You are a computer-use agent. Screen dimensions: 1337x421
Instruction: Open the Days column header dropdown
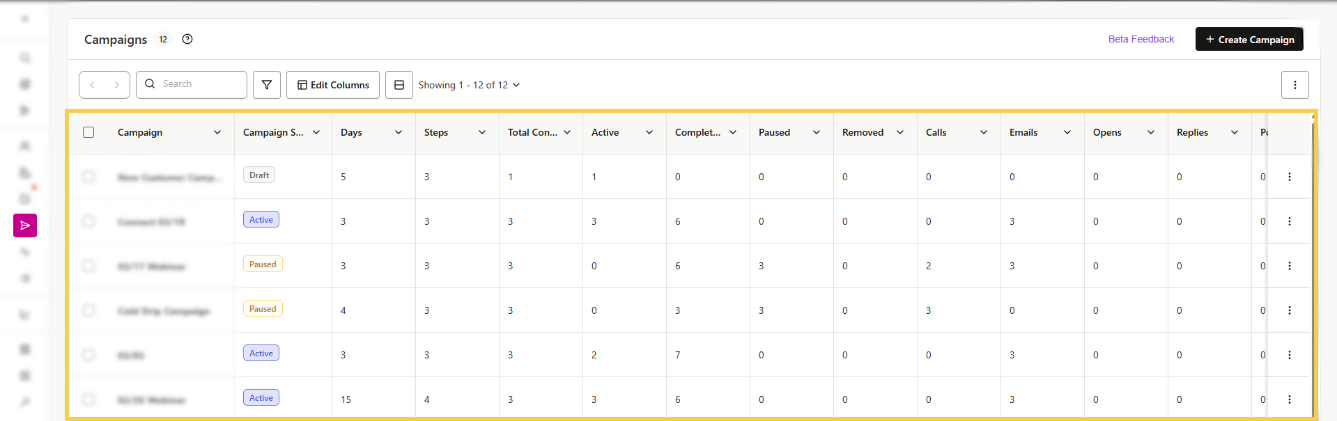pyautogui.click(x=399, y=132)
